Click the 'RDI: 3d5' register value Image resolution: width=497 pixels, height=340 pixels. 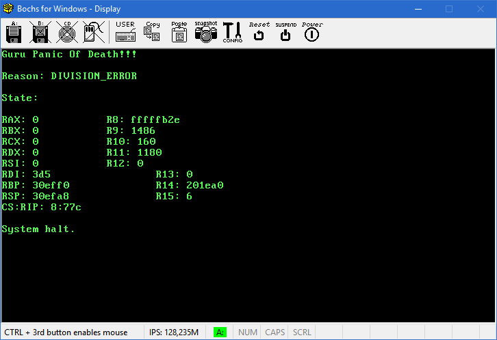click(x=26, y=174)
